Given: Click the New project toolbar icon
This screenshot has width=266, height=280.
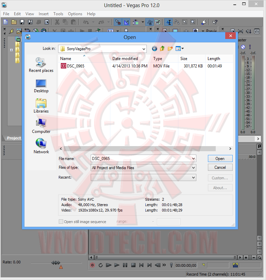Looking at the screenshot, I should (x=6, y=22).
